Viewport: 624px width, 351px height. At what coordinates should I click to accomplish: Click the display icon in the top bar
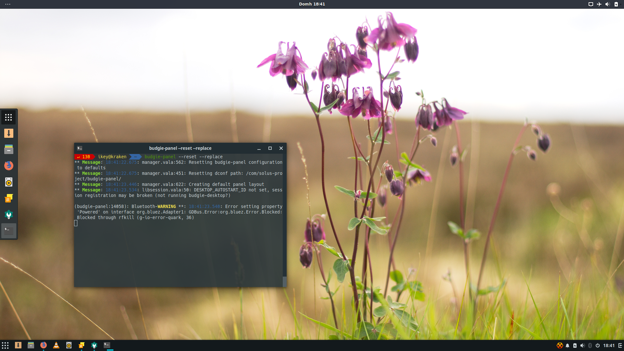click(x=591, y=4)
